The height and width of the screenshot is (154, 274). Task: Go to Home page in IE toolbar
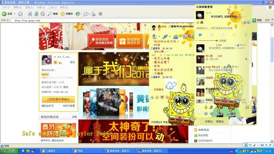tap(42, 14)
